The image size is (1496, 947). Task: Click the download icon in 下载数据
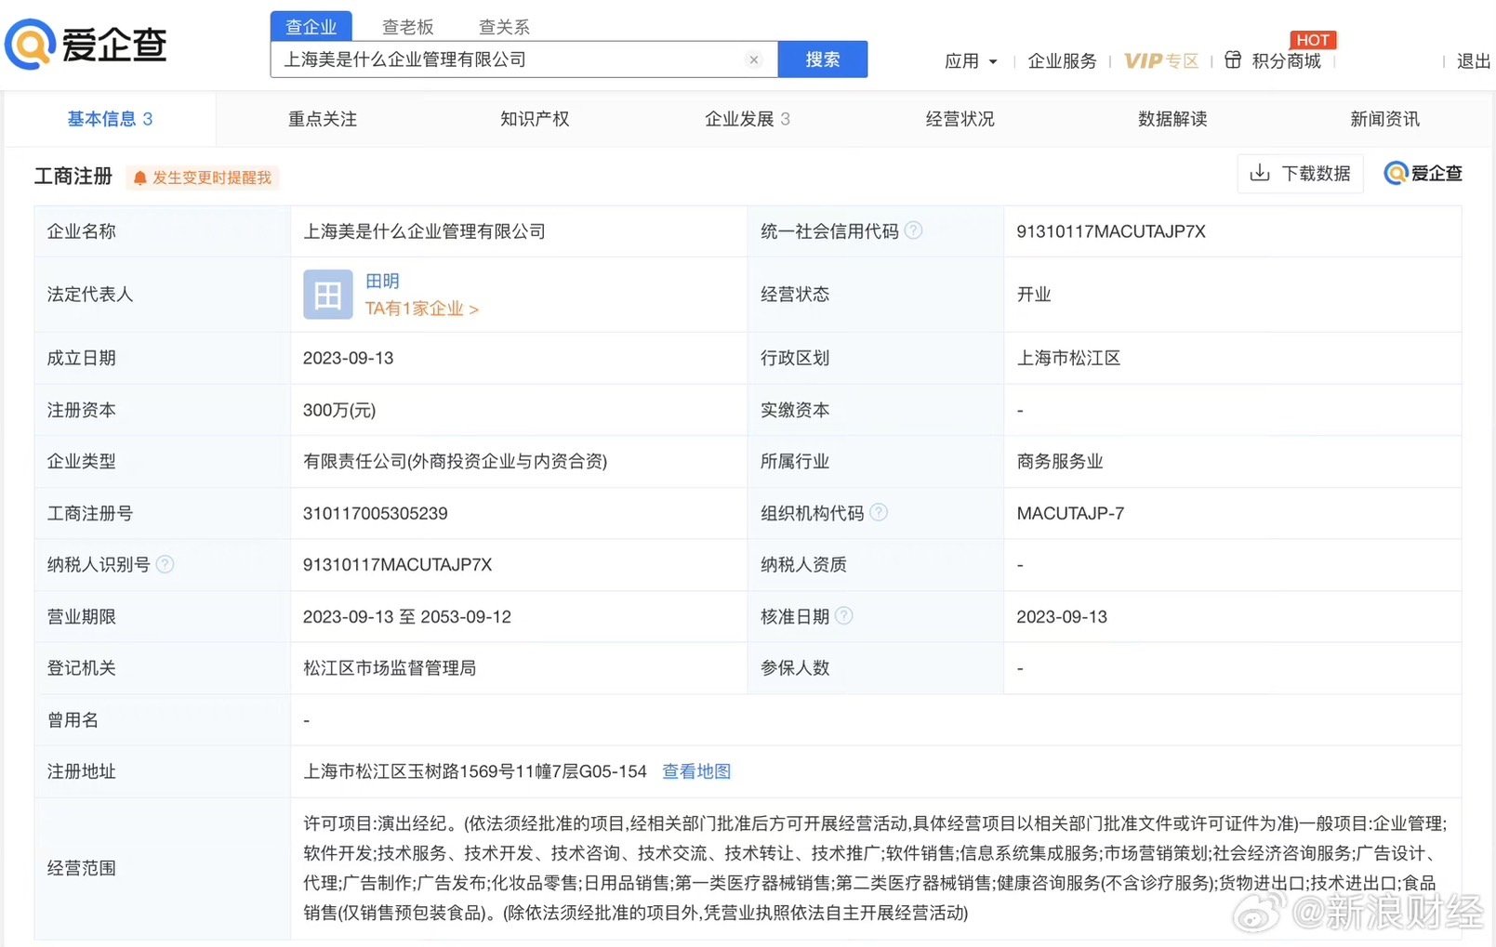pos(1260,173)
